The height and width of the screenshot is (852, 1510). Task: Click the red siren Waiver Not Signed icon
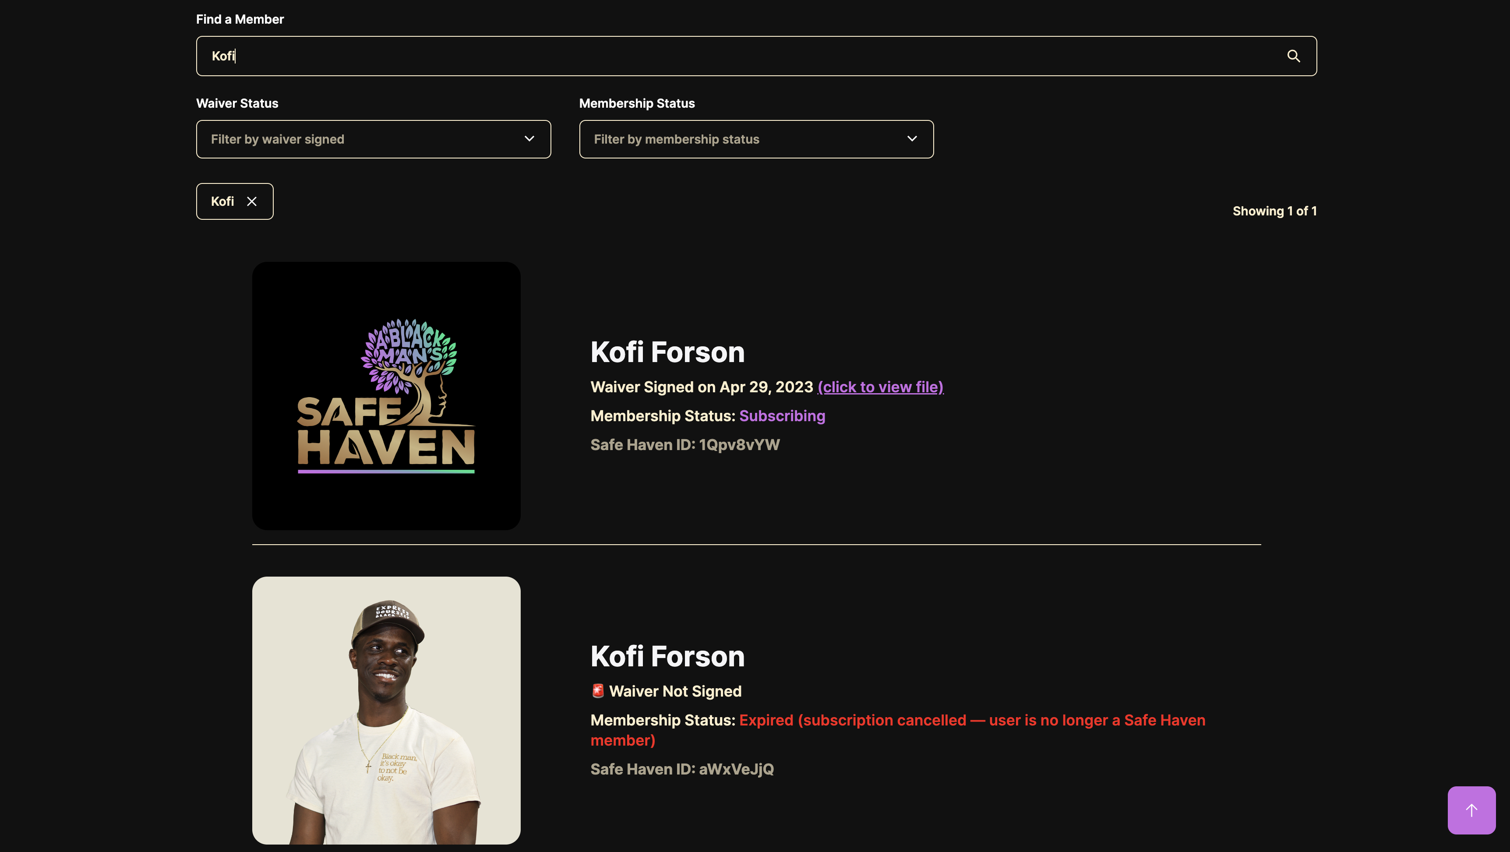(x=597, y=691)
